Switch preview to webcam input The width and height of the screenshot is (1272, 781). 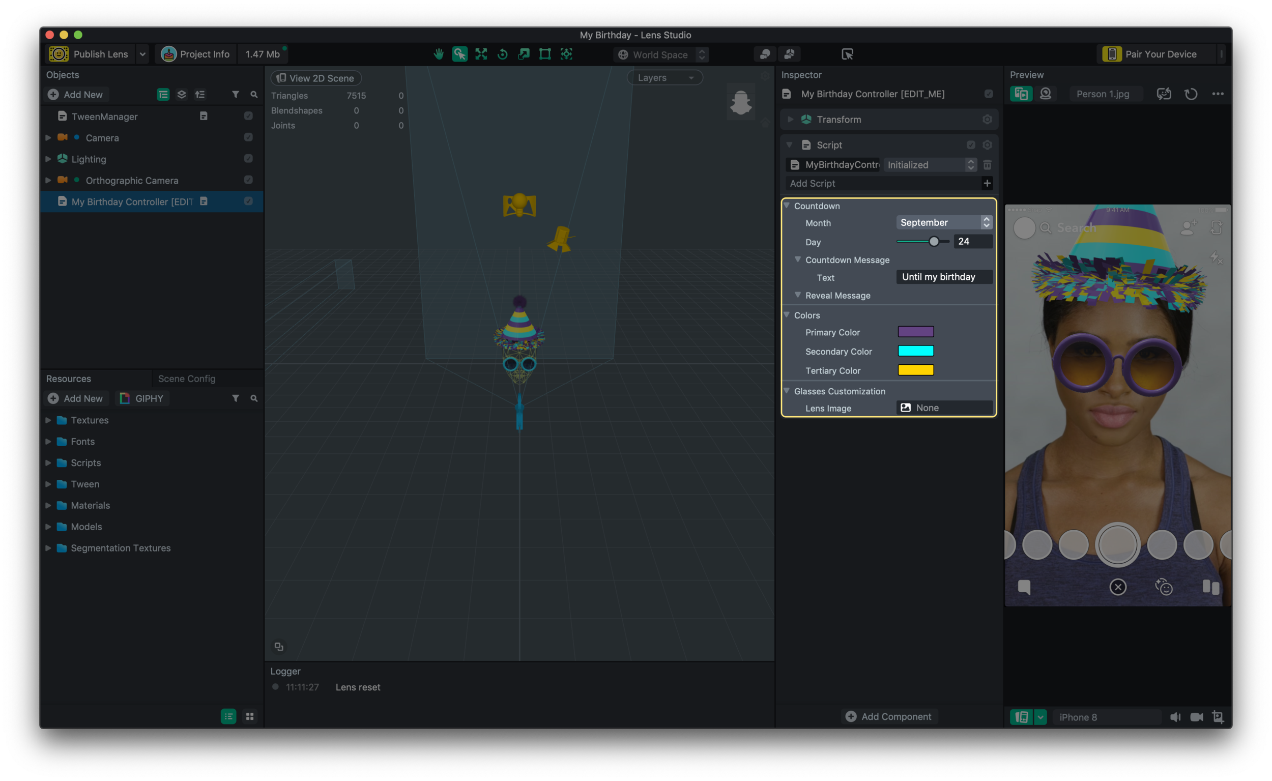pyautogui.click(x=1045, y=94)
